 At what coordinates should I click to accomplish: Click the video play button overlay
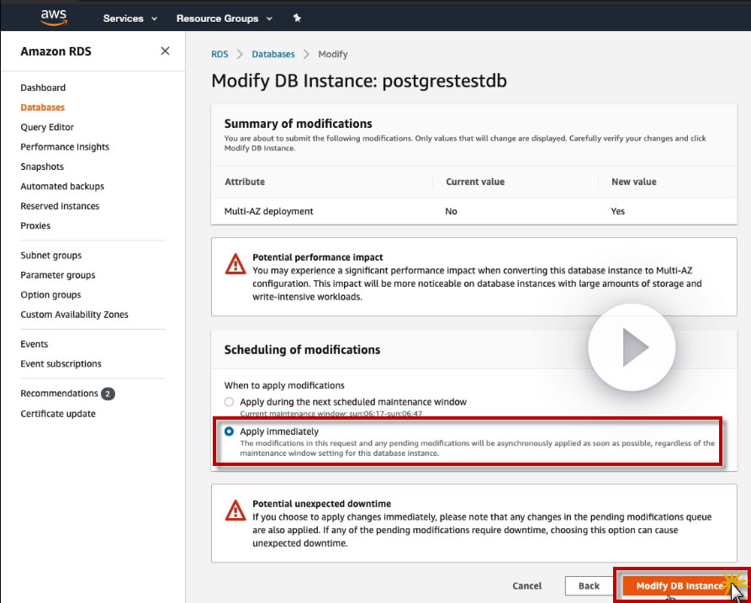[x=632, y=347]
